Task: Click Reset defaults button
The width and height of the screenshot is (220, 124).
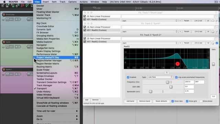Action: pos(161,101)
